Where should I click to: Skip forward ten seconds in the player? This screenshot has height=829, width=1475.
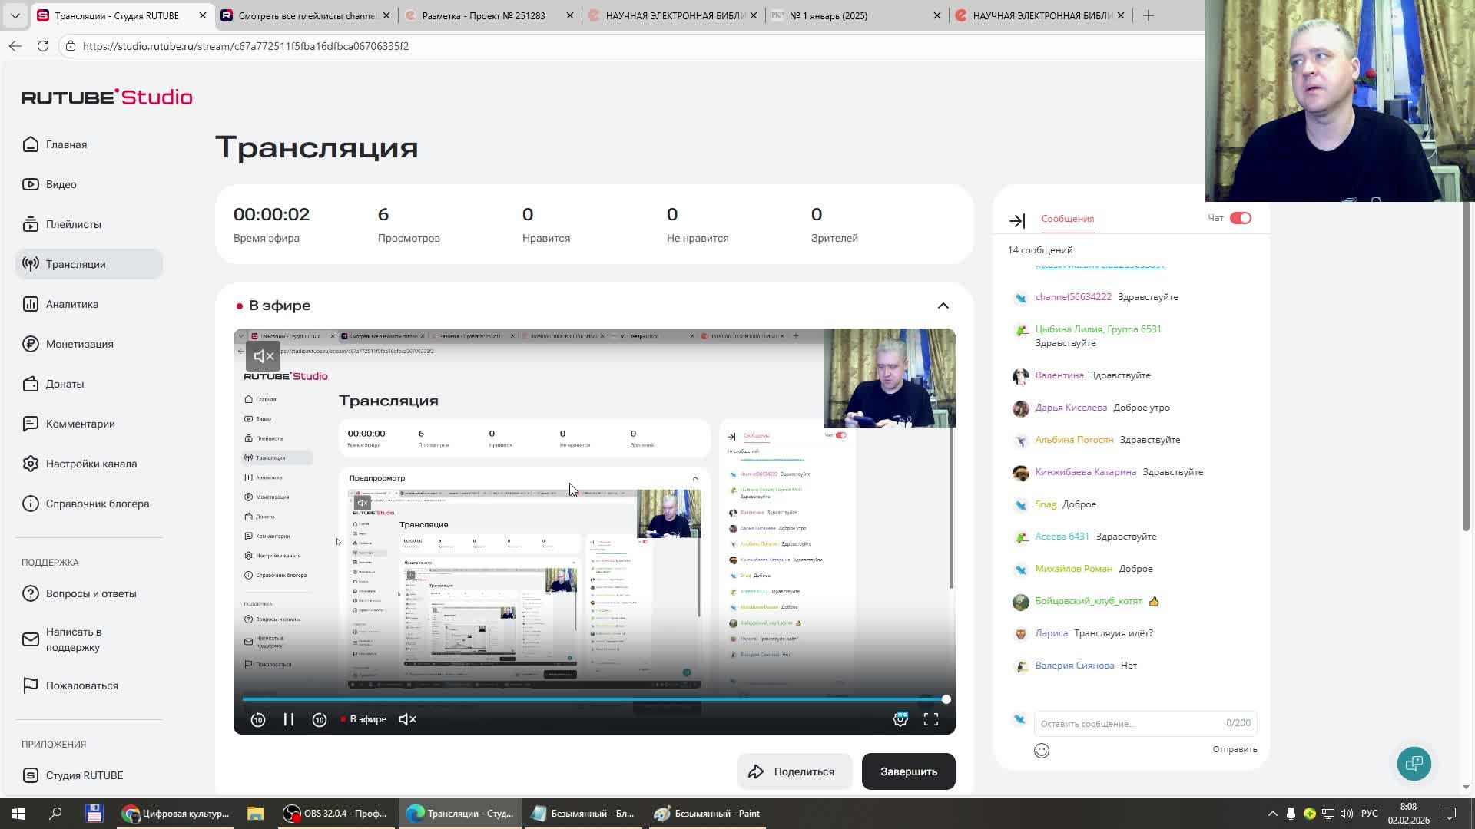pos(320,719)
